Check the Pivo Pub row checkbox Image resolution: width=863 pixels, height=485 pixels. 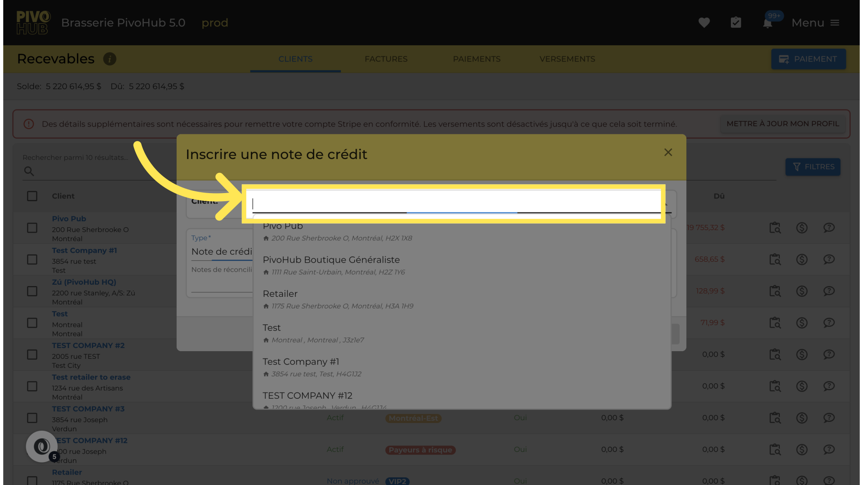coord(32,228)
